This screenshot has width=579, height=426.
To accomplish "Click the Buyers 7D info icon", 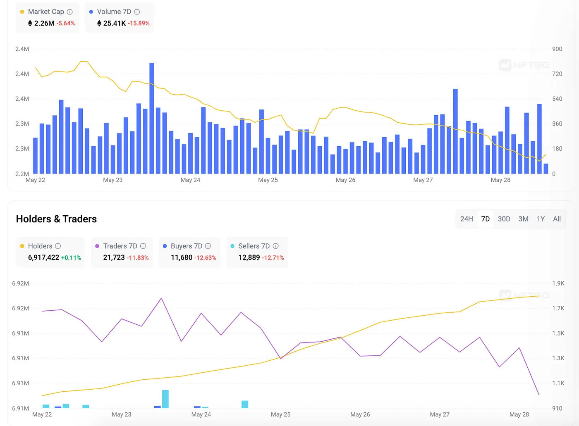I will click(x=208, y=246).
